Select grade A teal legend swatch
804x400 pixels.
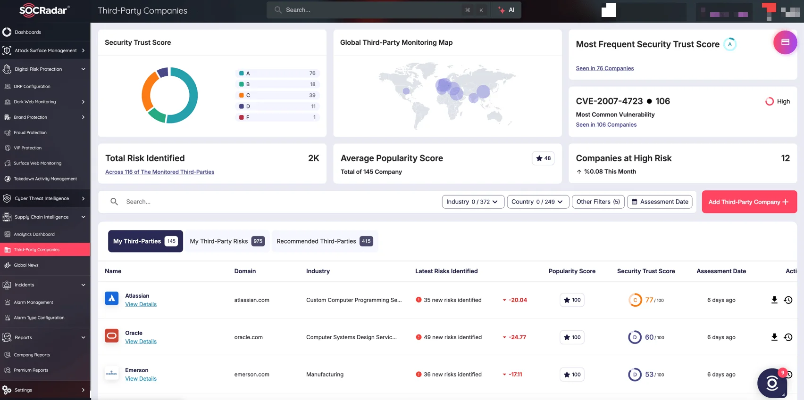click(242, 73)
